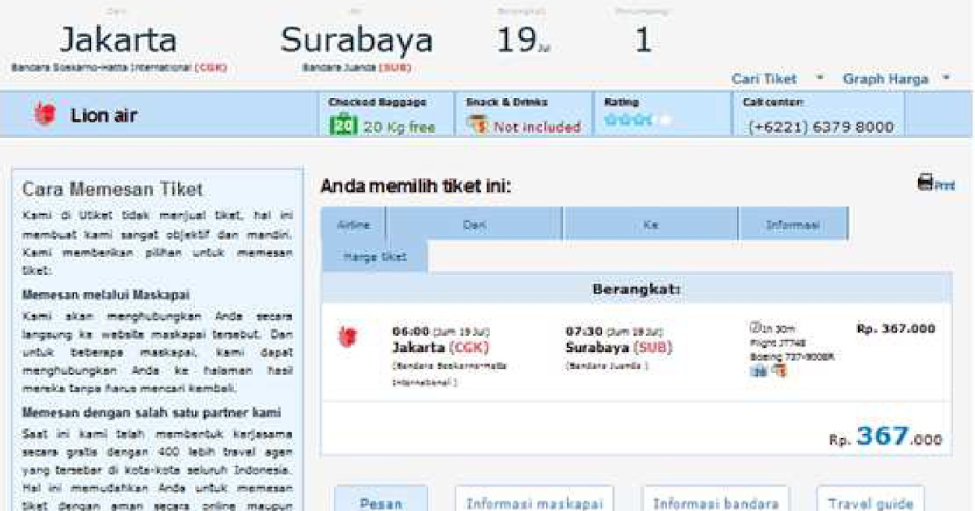Click the Print printer icon
This screenshot has width=975, height=511.
[x=925, y=182]
